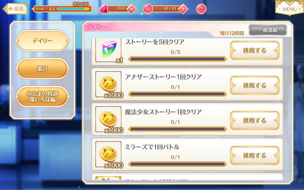
Task: Open みたまの特訓 環いろは編 tab
Action: (x=43, y=97)
